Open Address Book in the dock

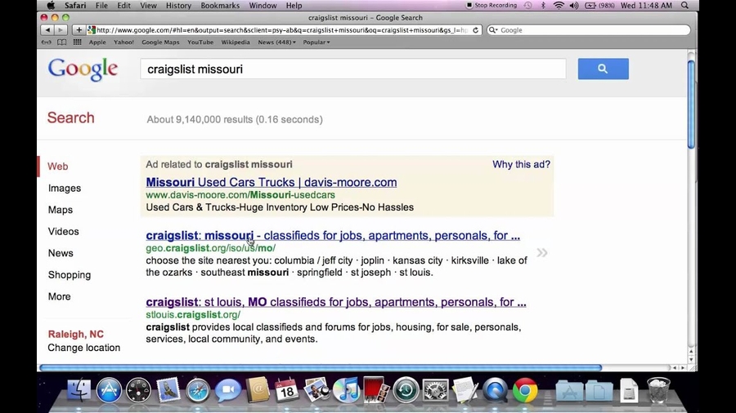[258, 389]
